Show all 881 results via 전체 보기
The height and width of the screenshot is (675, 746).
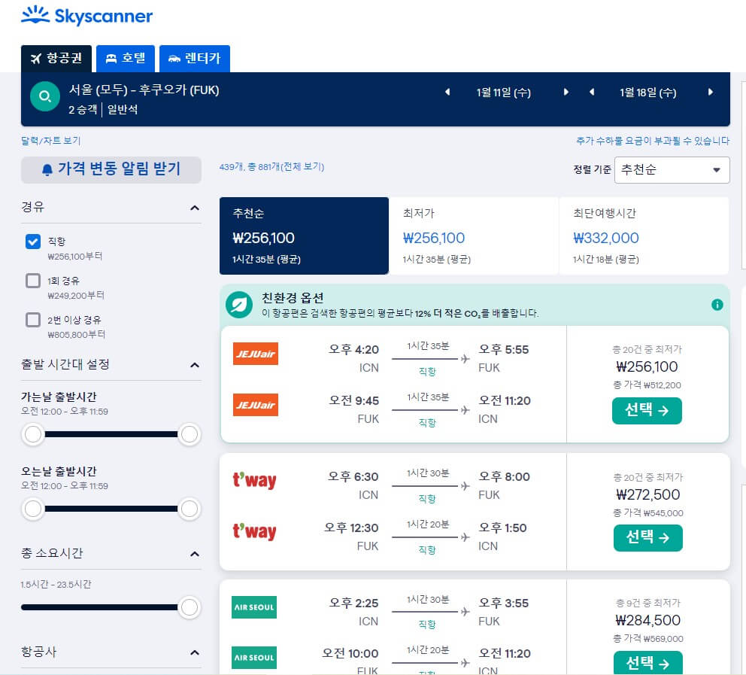302,166
